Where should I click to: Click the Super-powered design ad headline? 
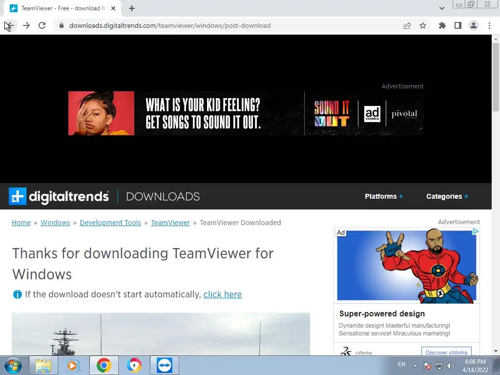click(x=382, y=314)
